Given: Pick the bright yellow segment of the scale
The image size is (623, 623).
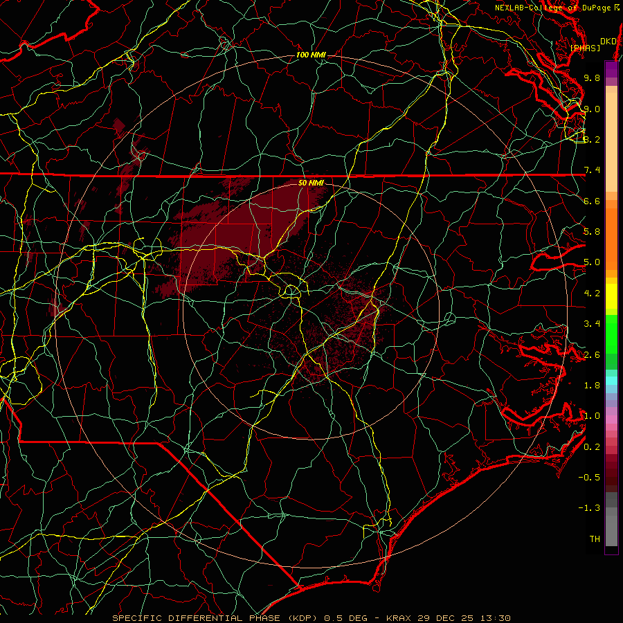Looking at the screenshot, I should pos(611,296).
